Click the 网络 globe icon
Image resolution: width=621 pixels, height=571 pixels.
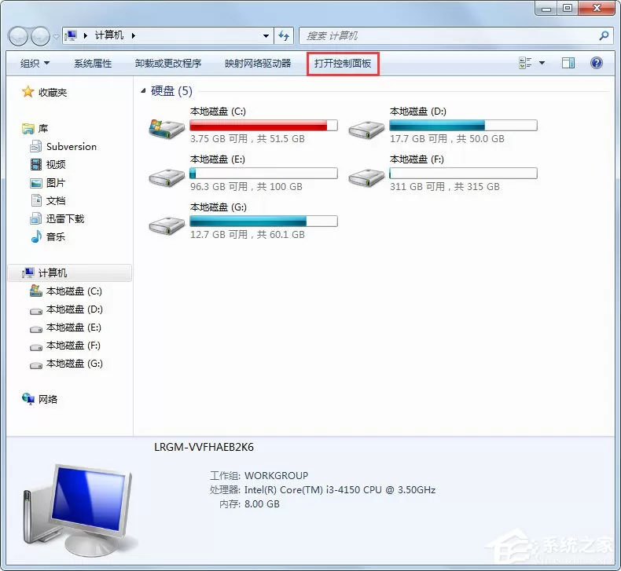[28, 399]
